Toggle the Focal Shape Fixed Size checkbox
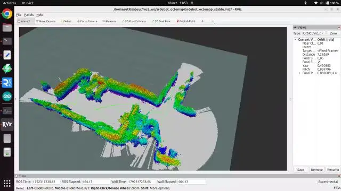 [x=319, y=62]
